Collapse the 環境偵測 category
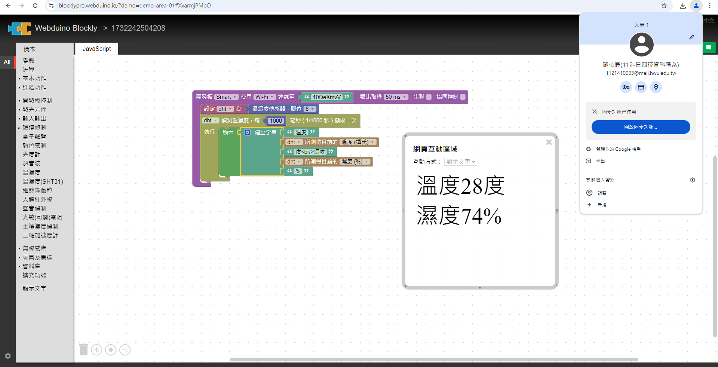Image resolution: width=718 pixels, height=367 pixels. 34,128
